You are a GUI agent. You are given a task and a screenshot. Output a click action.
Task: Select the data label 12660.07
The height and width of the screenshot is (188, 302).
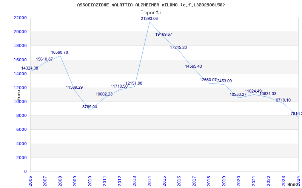point(208,80)
